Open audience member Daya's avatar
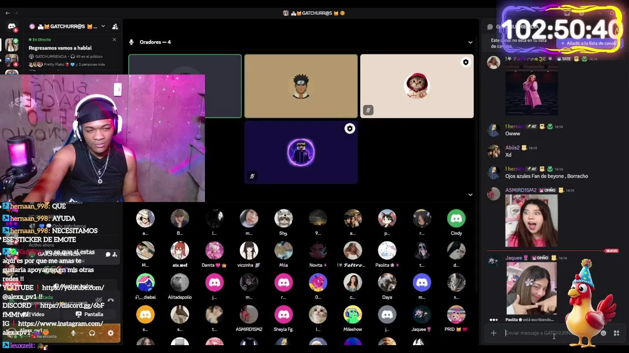The image size is (629, 353). click(x=387, y=283)
